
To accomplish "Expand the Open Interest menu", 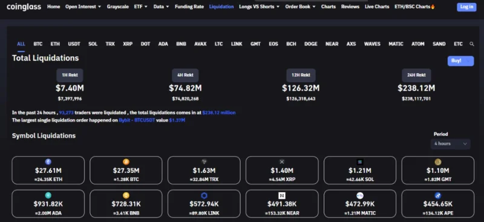I will click(x=83, y=7).
